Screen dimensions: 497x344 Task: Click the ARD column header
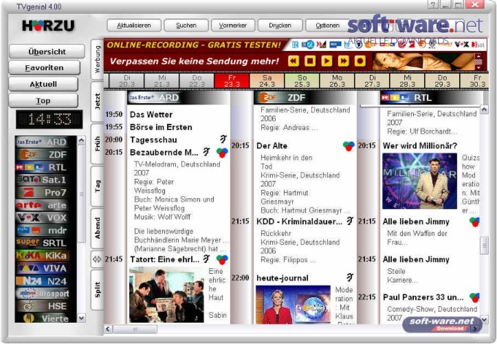(179, 98)
